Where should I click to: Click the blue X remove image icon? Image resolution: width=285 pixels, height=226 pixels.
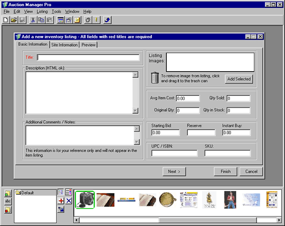pos(69,201)
